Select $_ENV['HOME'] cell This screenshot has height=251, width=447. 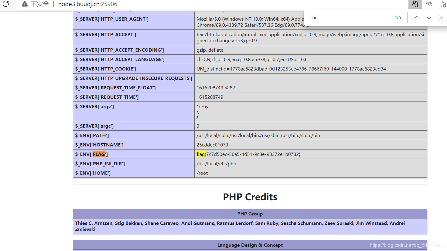134,173
